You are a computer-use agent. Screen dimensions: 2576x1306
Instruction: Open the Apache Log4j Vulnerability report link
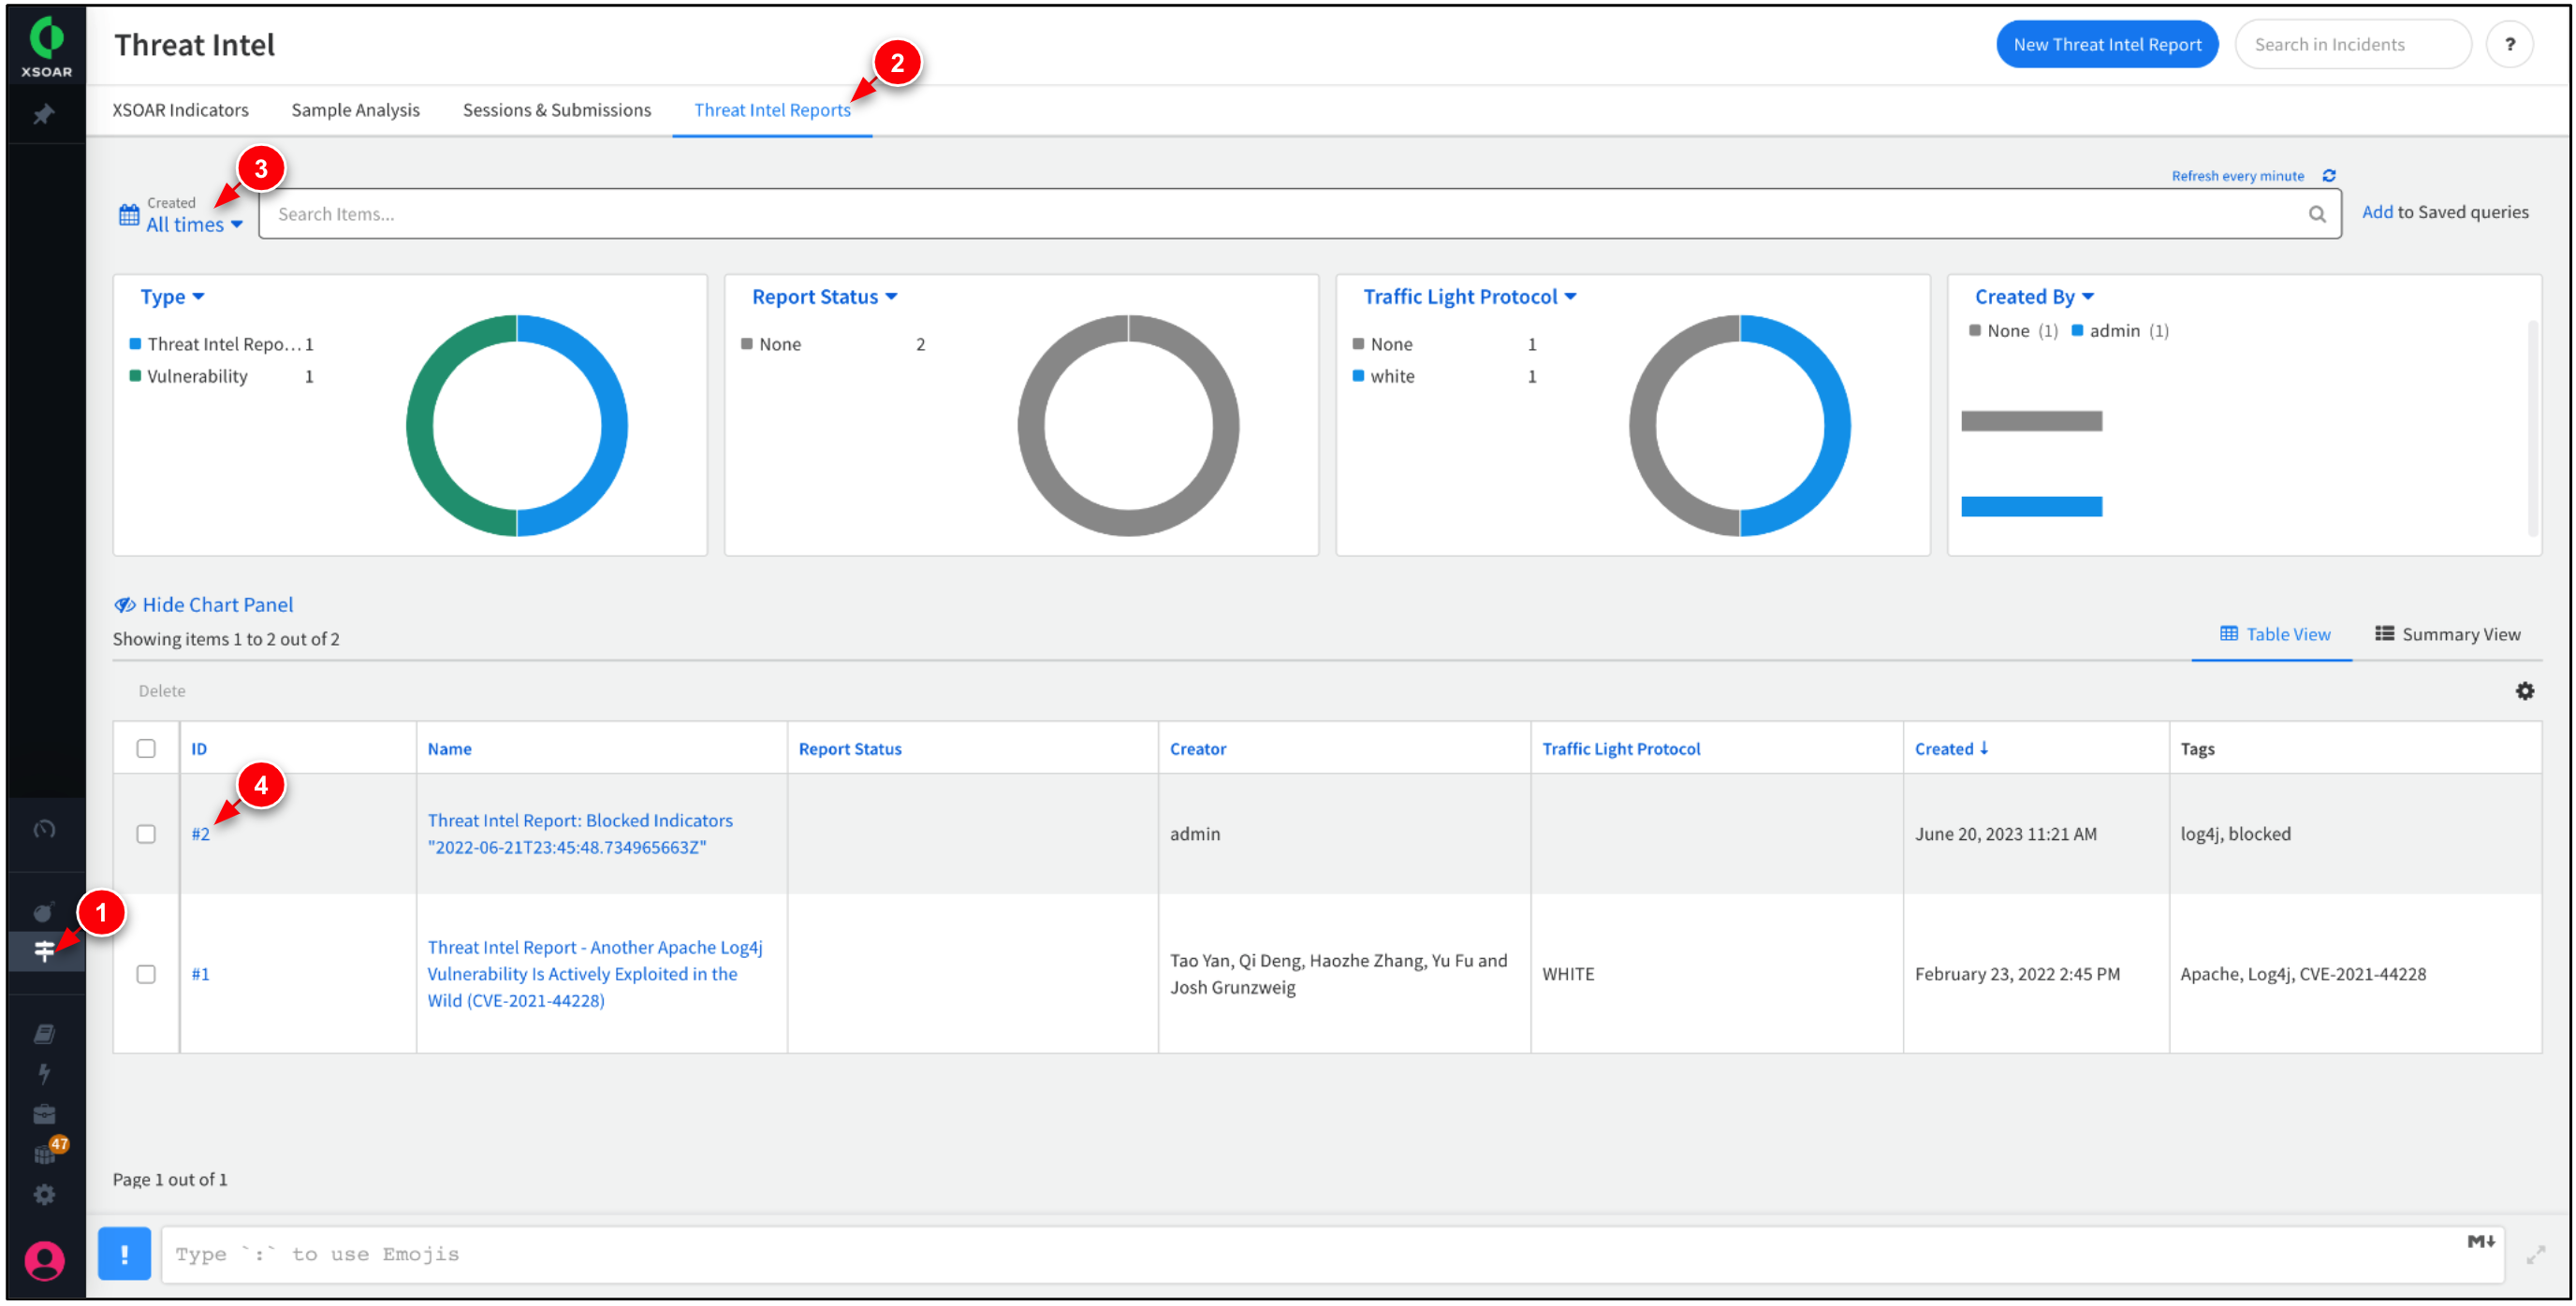coord(595,974)
